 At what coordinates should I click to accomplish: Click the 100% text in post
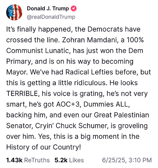click(x=135, y=40)
